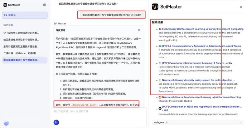The height and width of the screenshot is (128, 247).
Task: Open link A Neuroevolutionary Approach to Adaptive Multi-agent Teams
Action: tap(202, 46)
